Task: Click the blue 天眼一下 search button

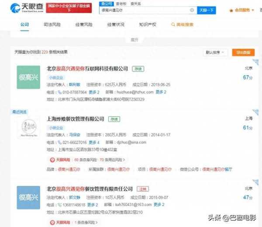Action: click(x=207, y=10)
